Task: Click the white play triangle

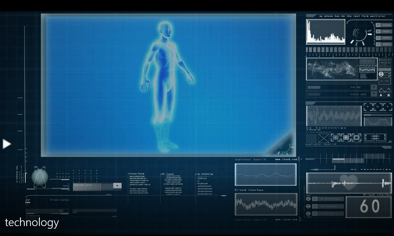Action: point(7,144)
